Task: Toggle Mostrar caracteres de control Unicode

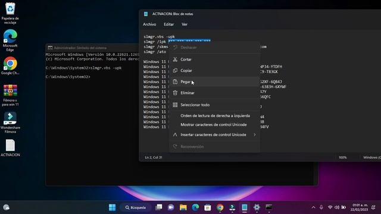Action: pos(214,125)
